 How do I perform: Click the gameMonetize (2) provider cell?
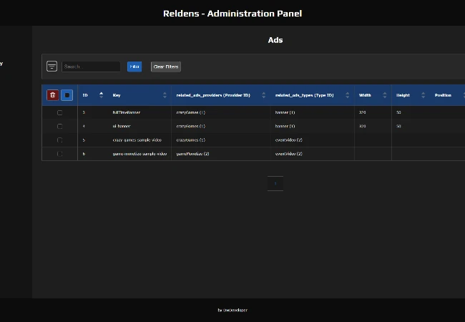point(192,154)
